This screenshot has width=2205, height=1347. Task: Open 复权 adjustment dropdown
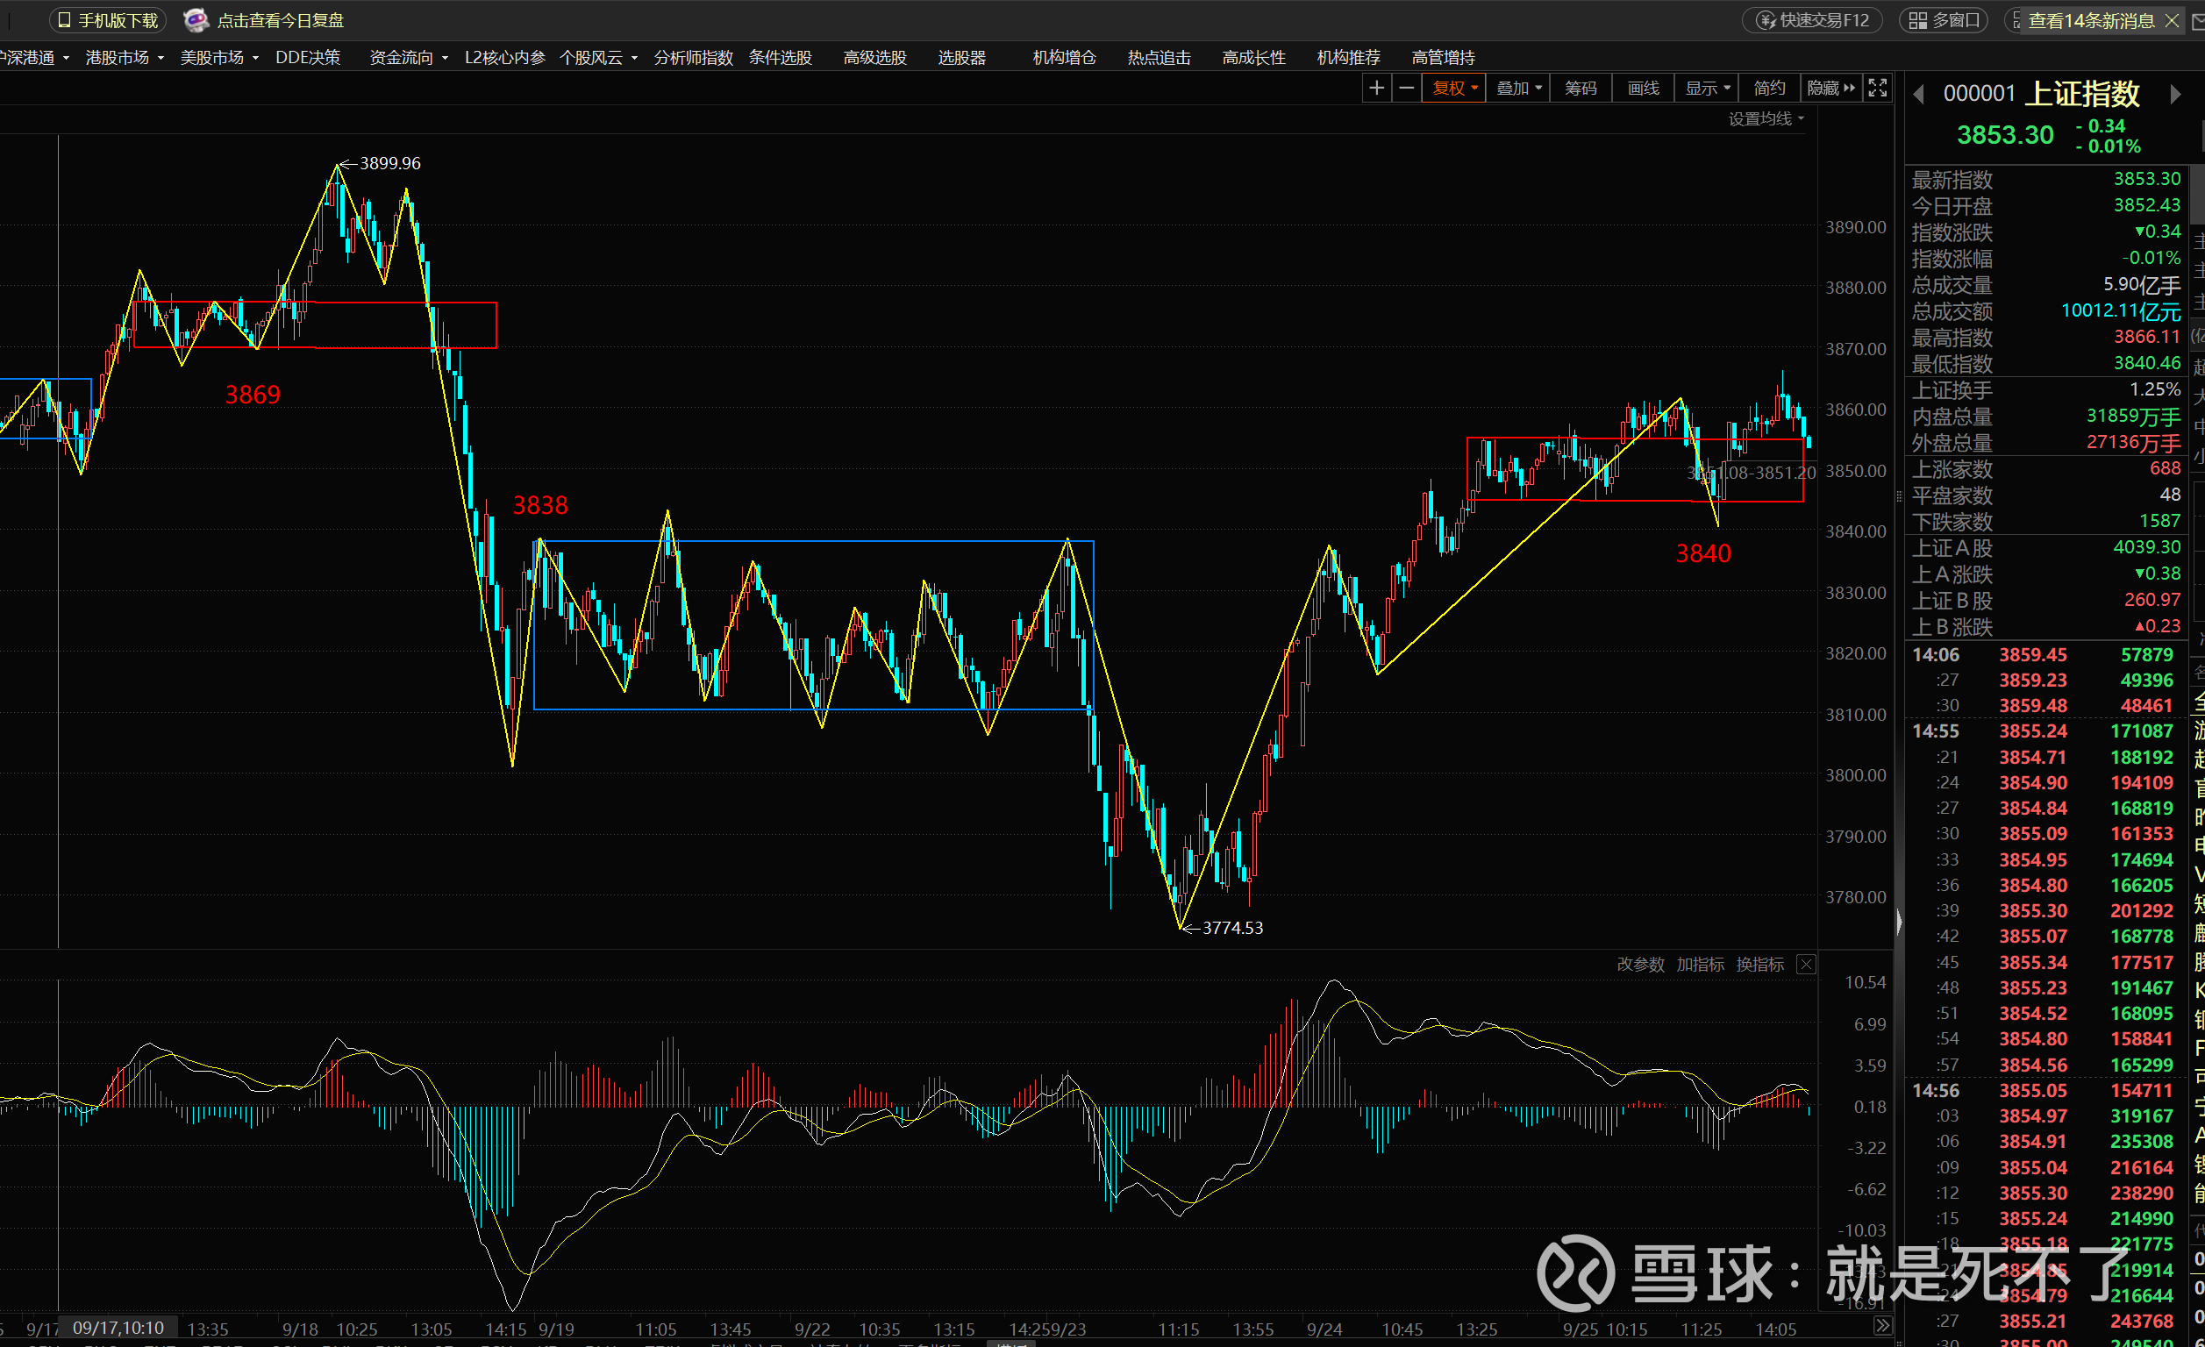tap(1454, 88)
